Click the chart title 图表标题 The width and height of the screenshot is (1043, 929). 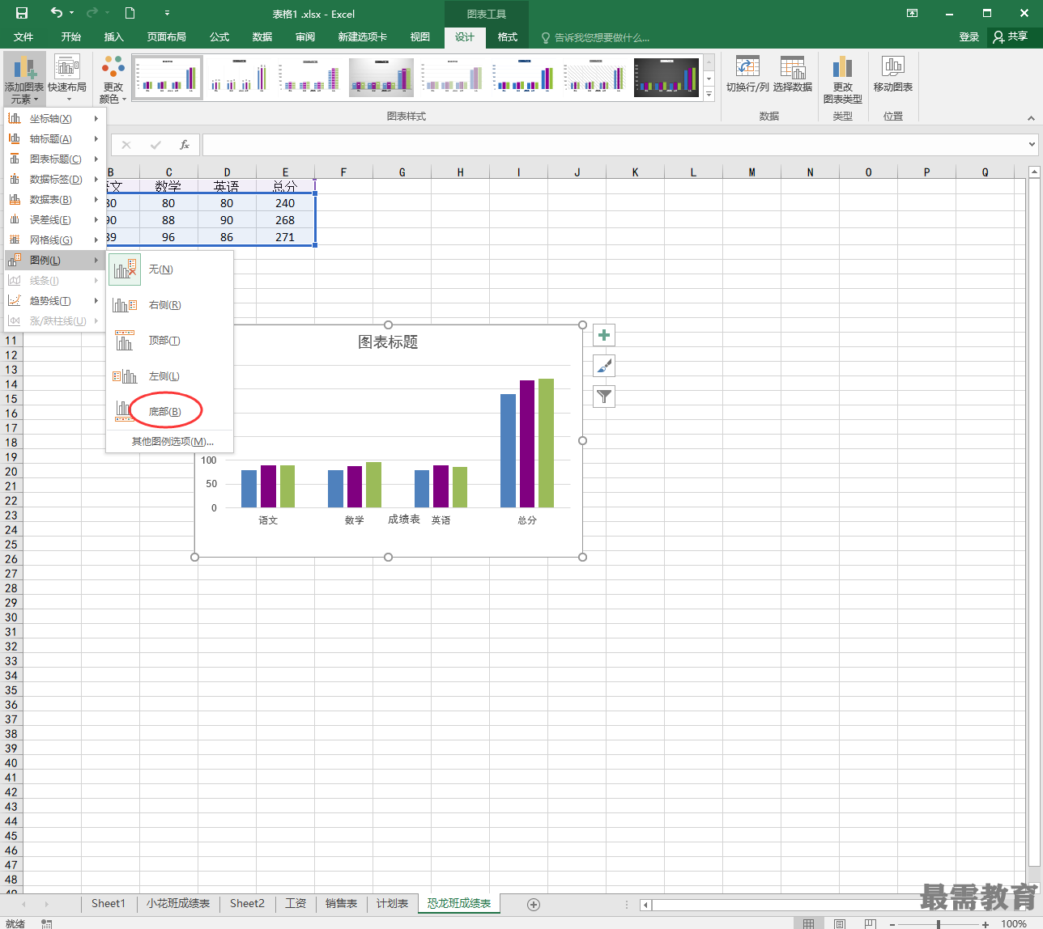click(388, 342)
